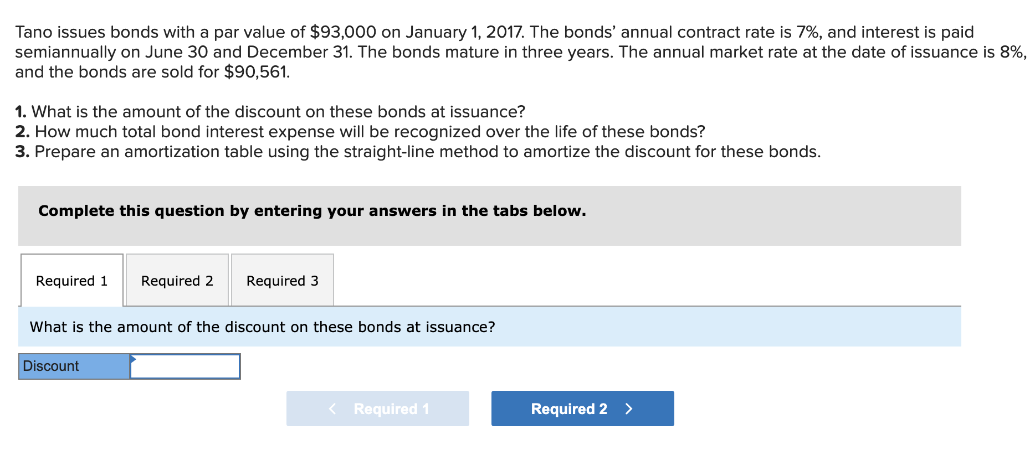This screenshot has height=455, width=1035.
Task: Click the right chevron on Required 2 button
Action: coord(629,409)
